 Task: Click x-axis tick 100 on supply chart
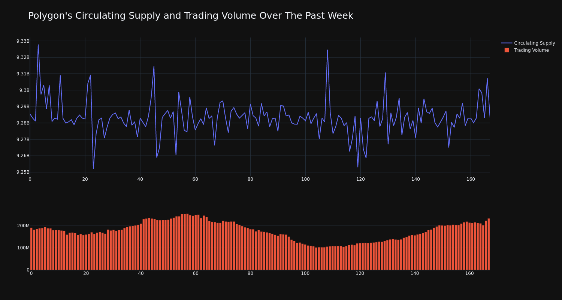(305, 179)
